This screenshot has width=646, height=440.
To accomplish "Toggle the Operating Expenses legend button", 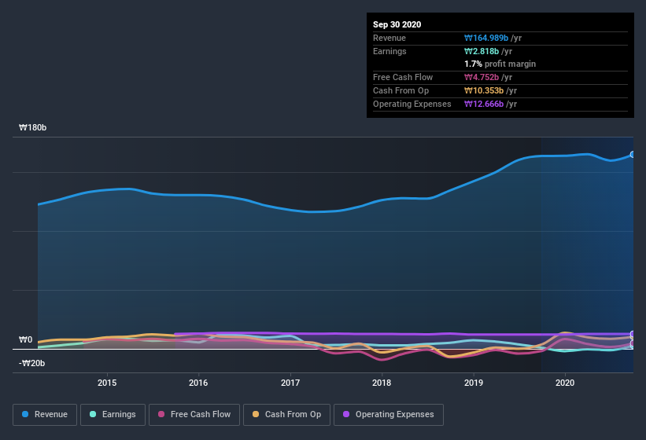I will pyautogui.click(x=389, y=415).
